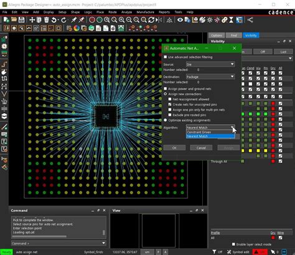Open a design with the folder icon

pos(14,20)
